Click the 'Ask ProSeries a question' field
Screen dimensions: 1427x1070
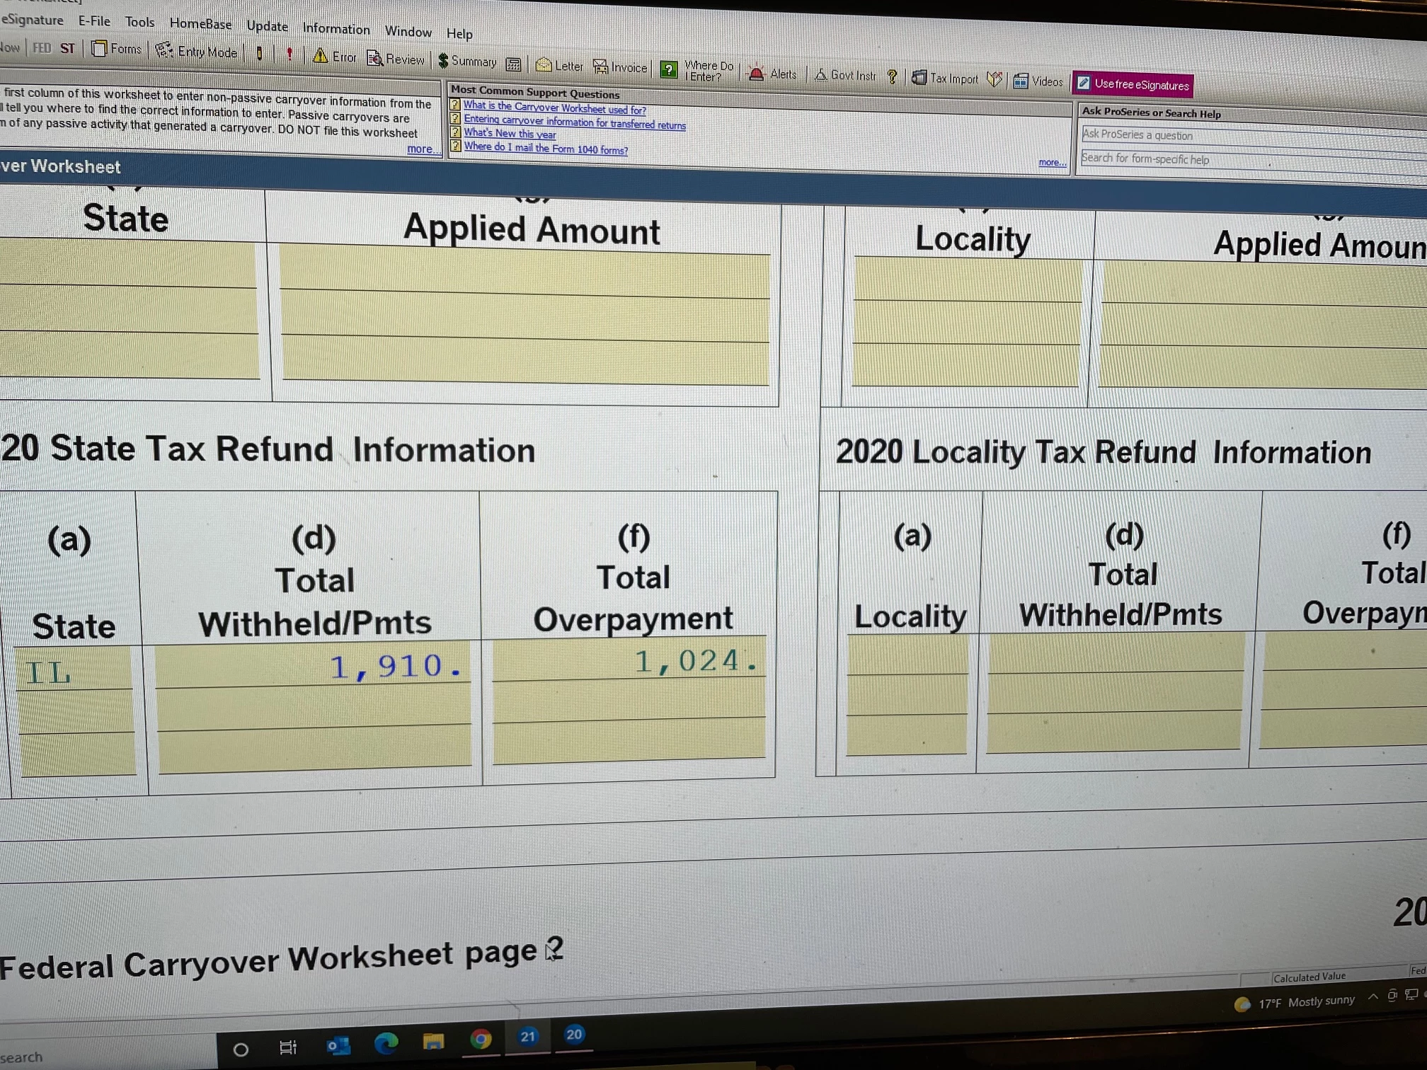(1253, 137)
